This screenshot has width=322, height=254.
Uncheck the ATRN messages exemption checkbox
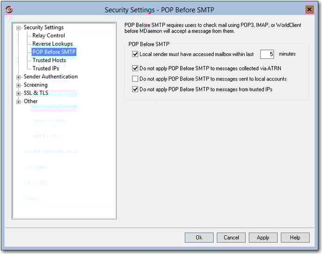pos(135,68)
